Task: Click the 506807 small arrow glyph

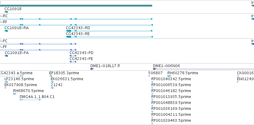Action: [149, 76]
